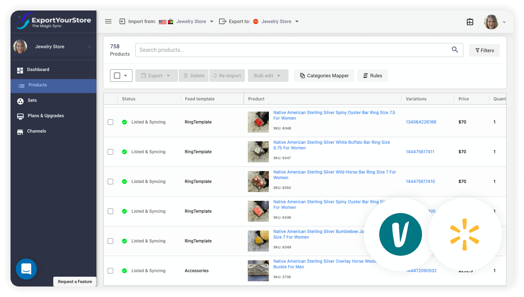Screen dimensions: 524x297
Task: Check the checkbox for SKU 6348
Action: [x=110, y=122]
